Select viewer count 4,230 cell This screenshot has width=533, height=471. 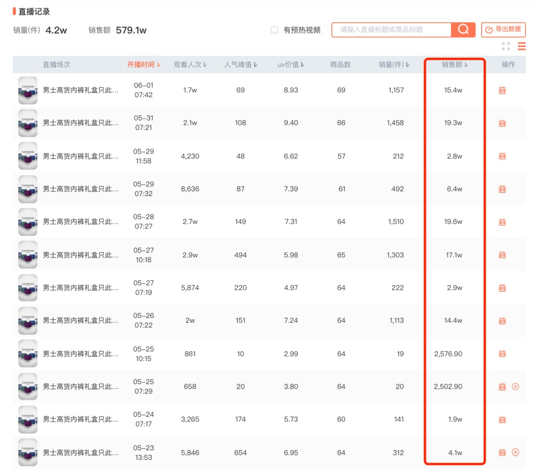pyautogui.click(x=190, y=156)
